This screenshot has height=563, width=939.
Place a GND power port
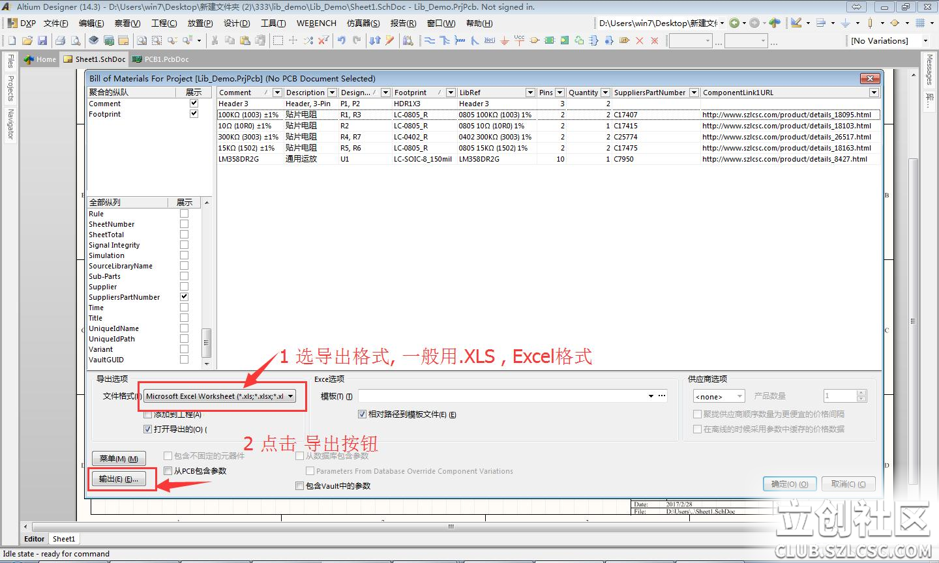(x=504, y=40)
